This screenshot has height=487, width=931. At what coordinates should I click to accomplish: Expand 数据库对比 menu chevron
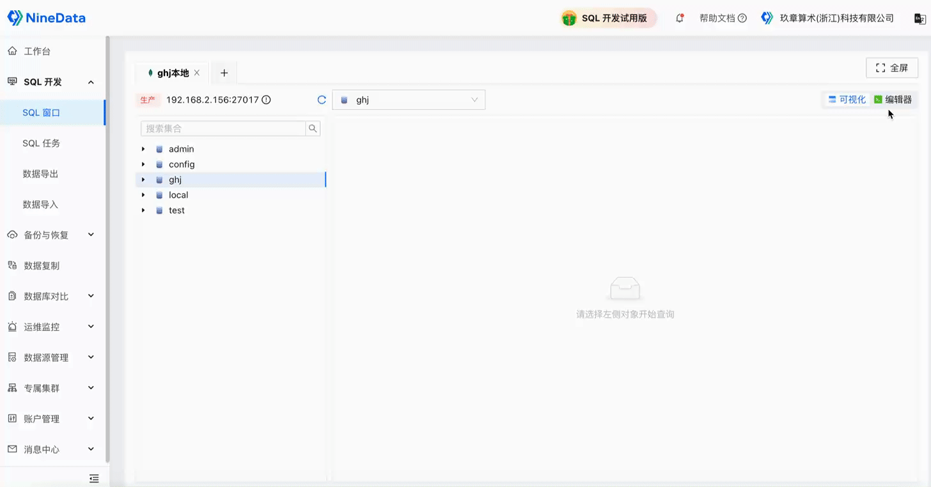click(x=91, y=297)
